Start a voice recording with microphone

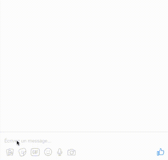60,152
